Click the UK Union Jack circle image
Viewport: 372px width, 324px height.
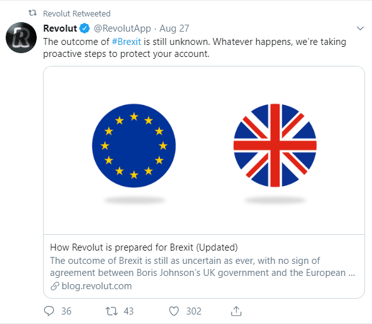[275, 146]
